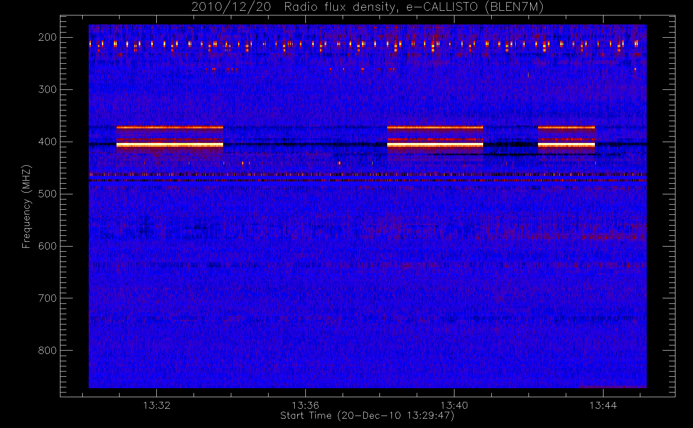693x428 pixels.
Task: Click the 500 frequency tick label
Action: pos(47,194)
